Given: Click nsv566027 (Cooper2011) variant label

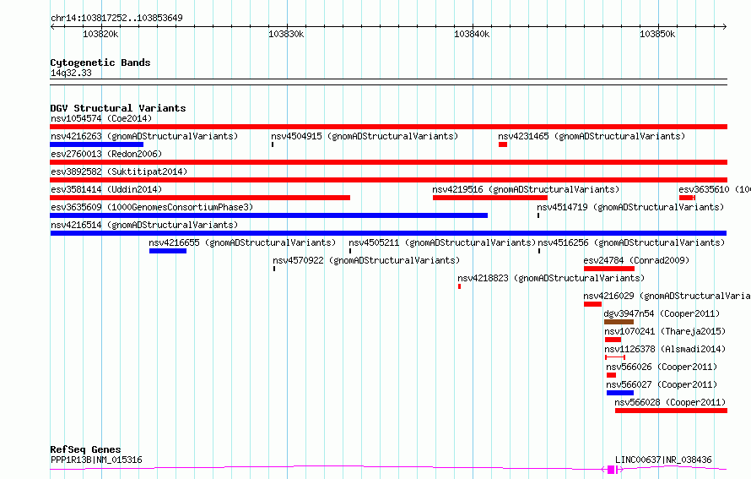Looking at the screenshot, I should coord(662,384).
